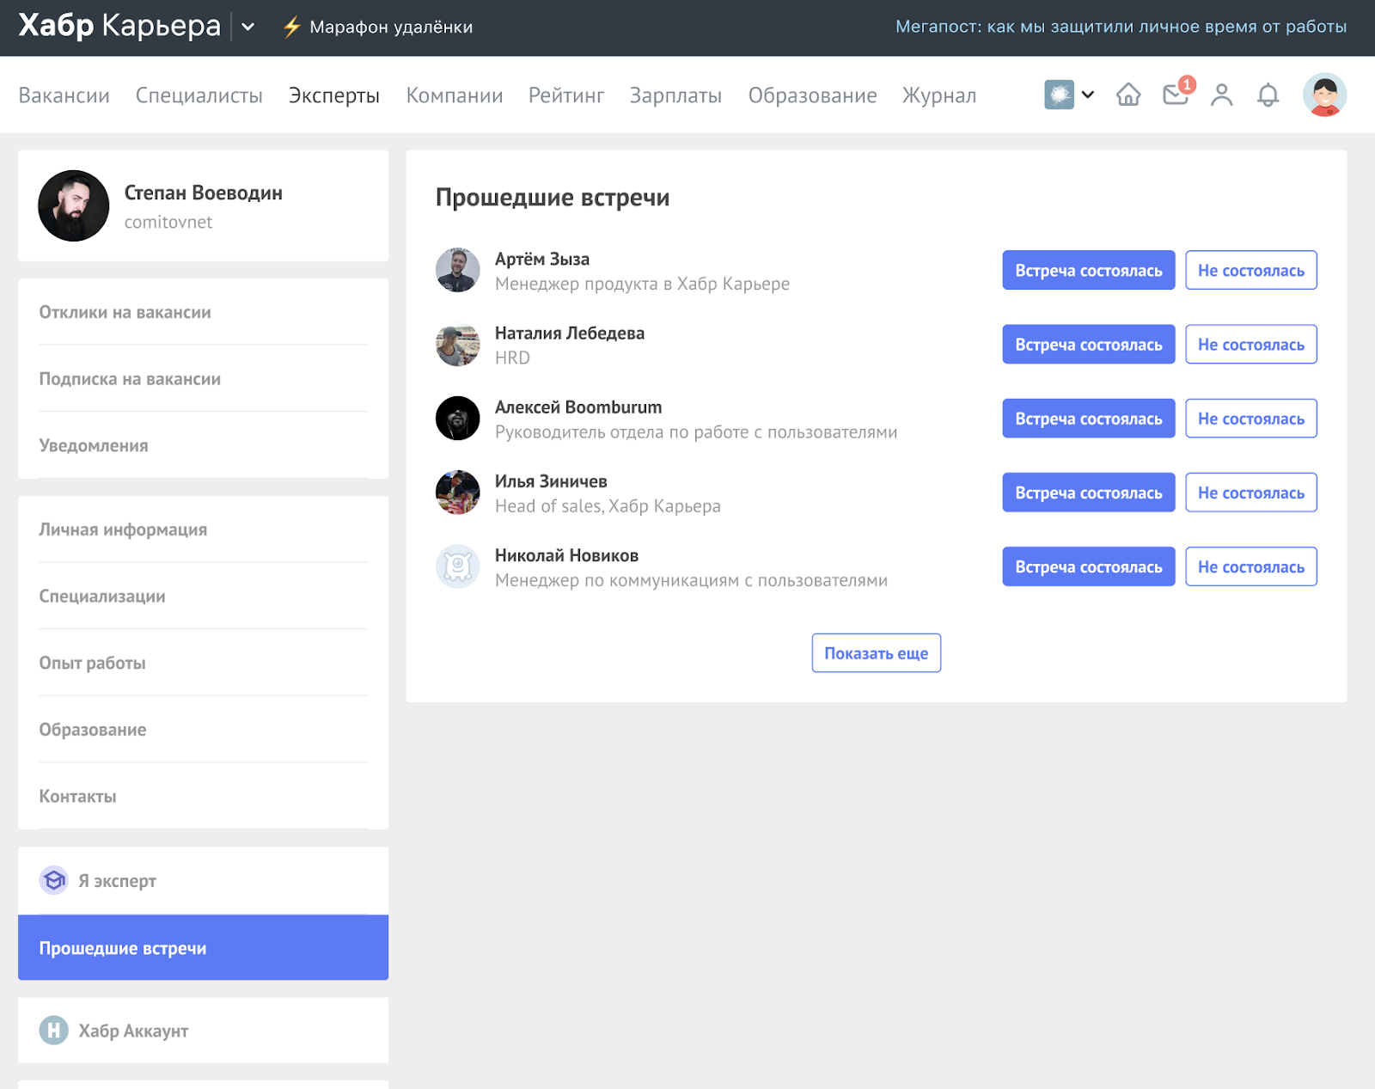Mark Алексей Boomburum meeting as Не состоялась
The height and width of the screenshot is (1089, 1375).
tap(1250, 419)
